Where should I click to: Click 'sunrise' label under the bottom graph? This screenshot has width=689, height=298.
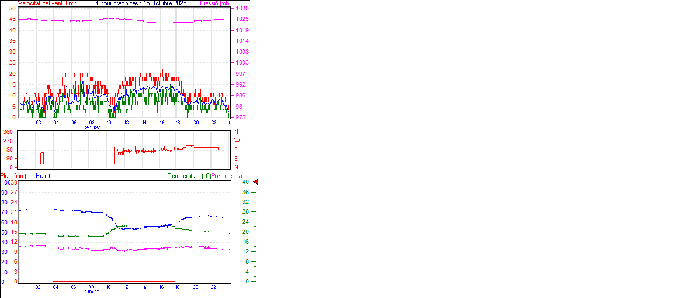click(92, 292)
